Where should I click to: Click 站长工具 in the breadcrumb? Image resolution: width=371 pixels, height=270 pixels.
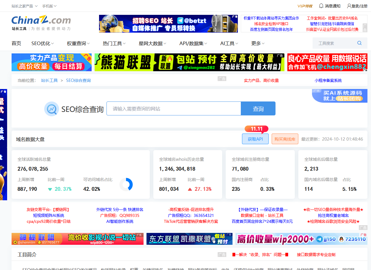click(x=49, y=80)
